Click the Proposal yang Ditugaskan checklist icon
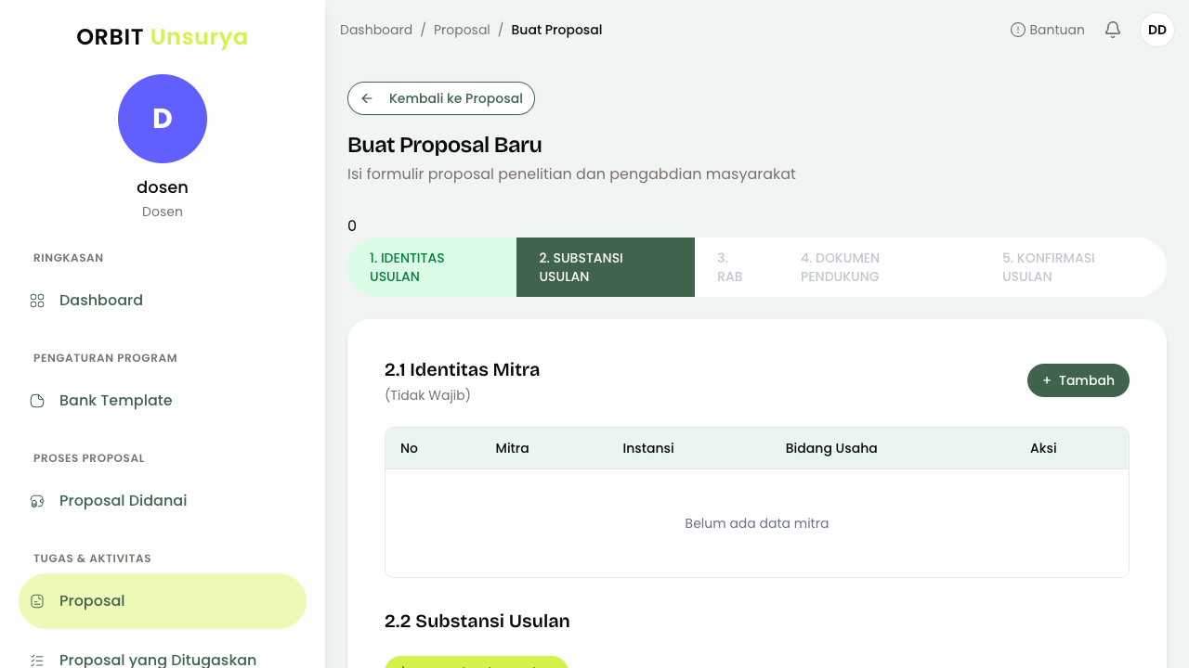 pos(37,661)
